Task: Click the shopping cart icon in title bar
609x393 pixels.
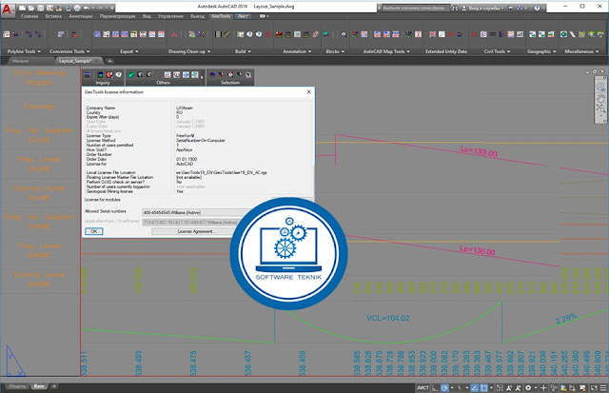Action: click(x=511, y=8)
